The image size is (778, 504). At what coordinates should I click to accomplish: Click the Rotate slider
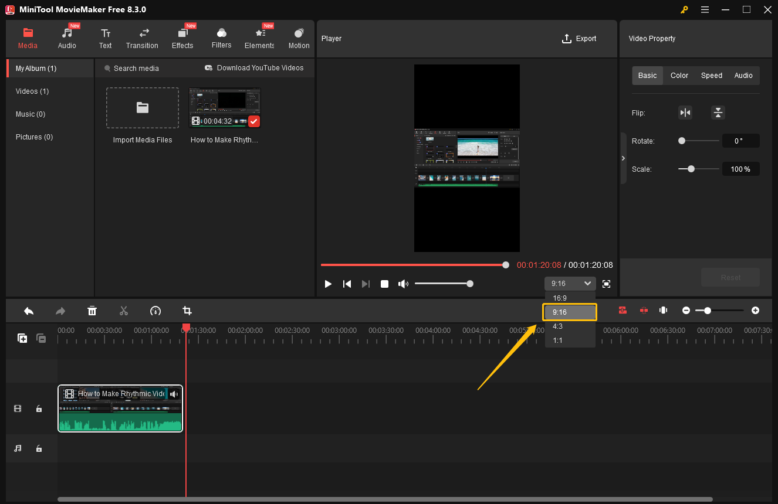click(699, 141)
